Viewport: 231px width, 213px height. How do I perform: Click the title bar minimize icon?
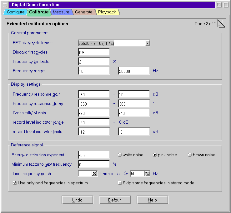pos(219,5)
